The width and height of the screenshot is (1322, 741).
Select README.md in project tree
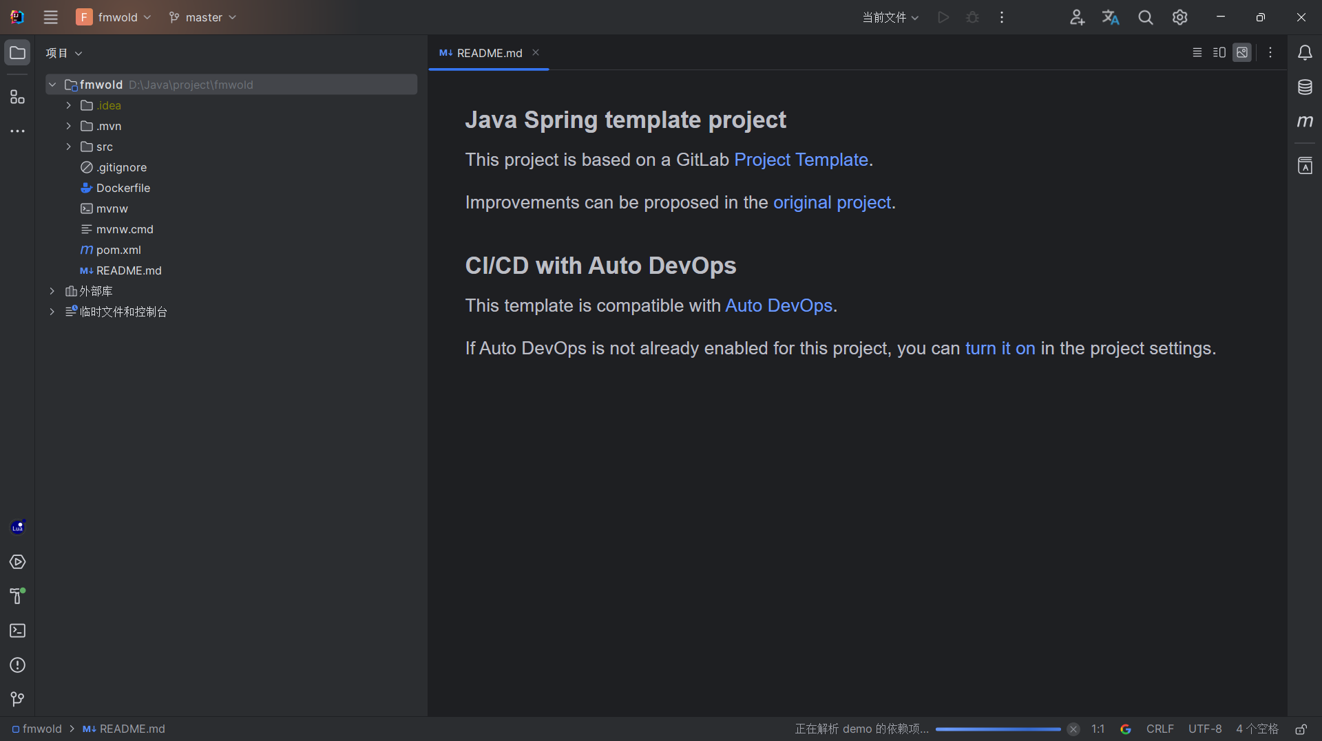[x=121, y=270]
